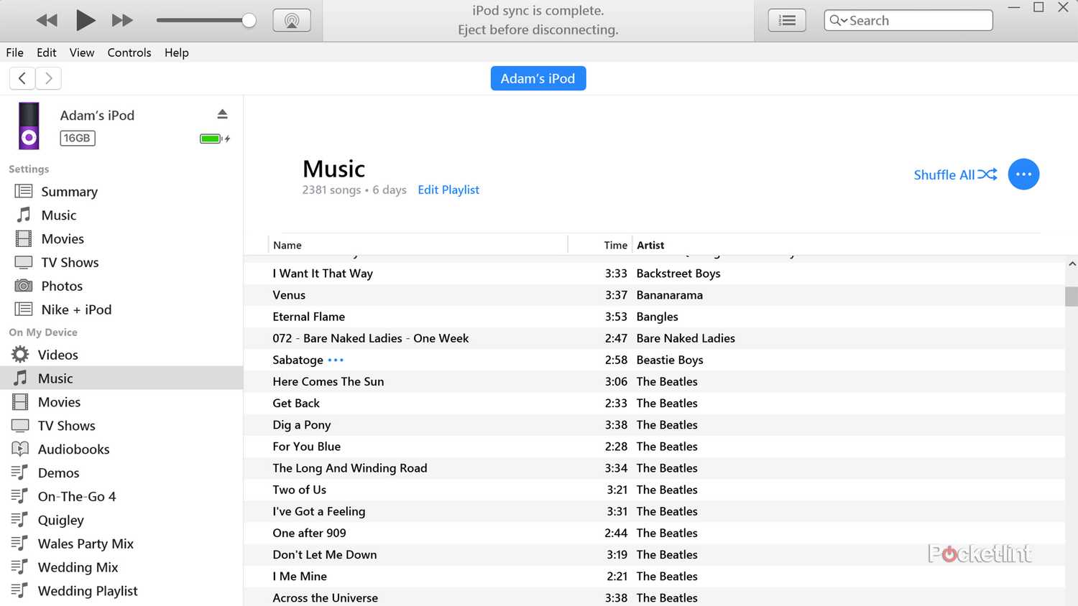Open the Search dropdown magnifier
This screenshot has height=606, width=1078.
[838, 20]
